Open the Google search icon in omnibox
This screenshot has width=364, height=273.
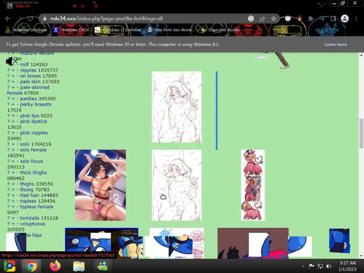[251, 18]
